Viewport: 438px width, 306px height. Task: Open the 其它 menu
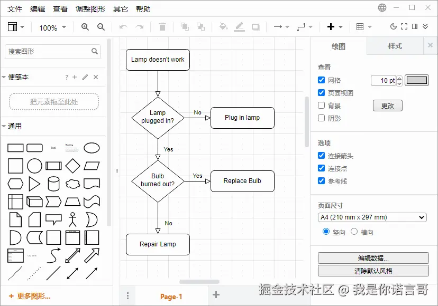click(121, 9)
